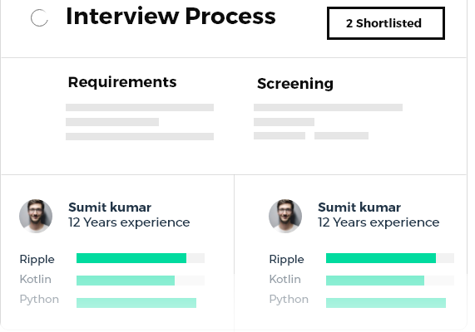Select the Kotlin label in right card

tap(285, 279)
